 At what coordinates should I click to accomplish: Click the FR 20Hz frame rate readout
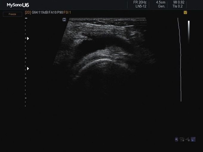pos(140,2)
